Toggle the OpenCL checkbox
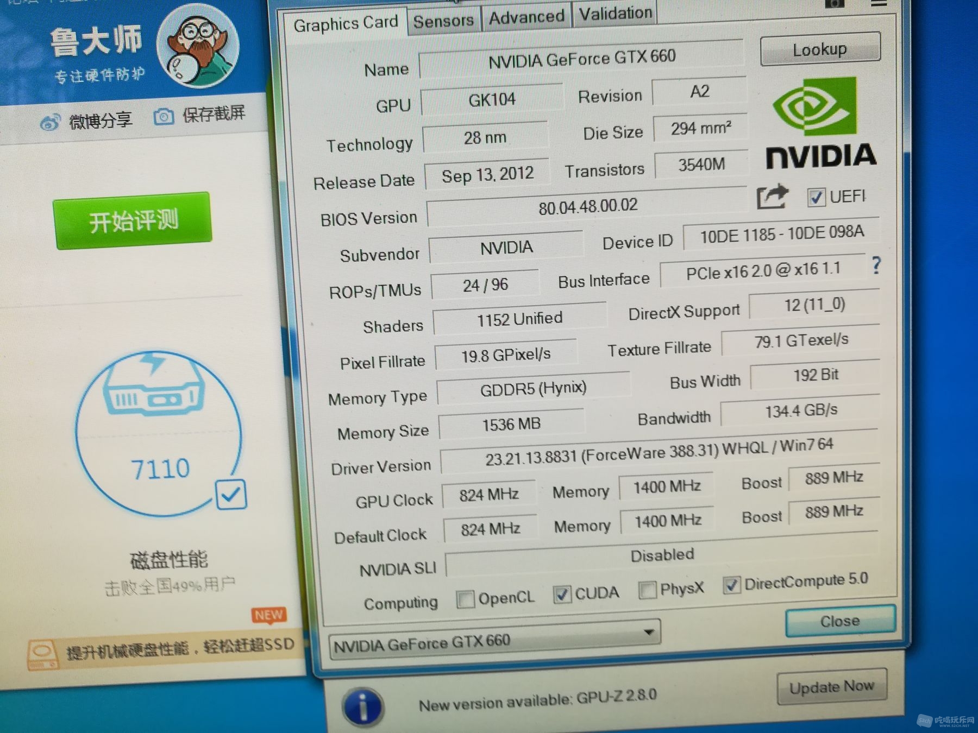978x733 pixels. [465, 599]
